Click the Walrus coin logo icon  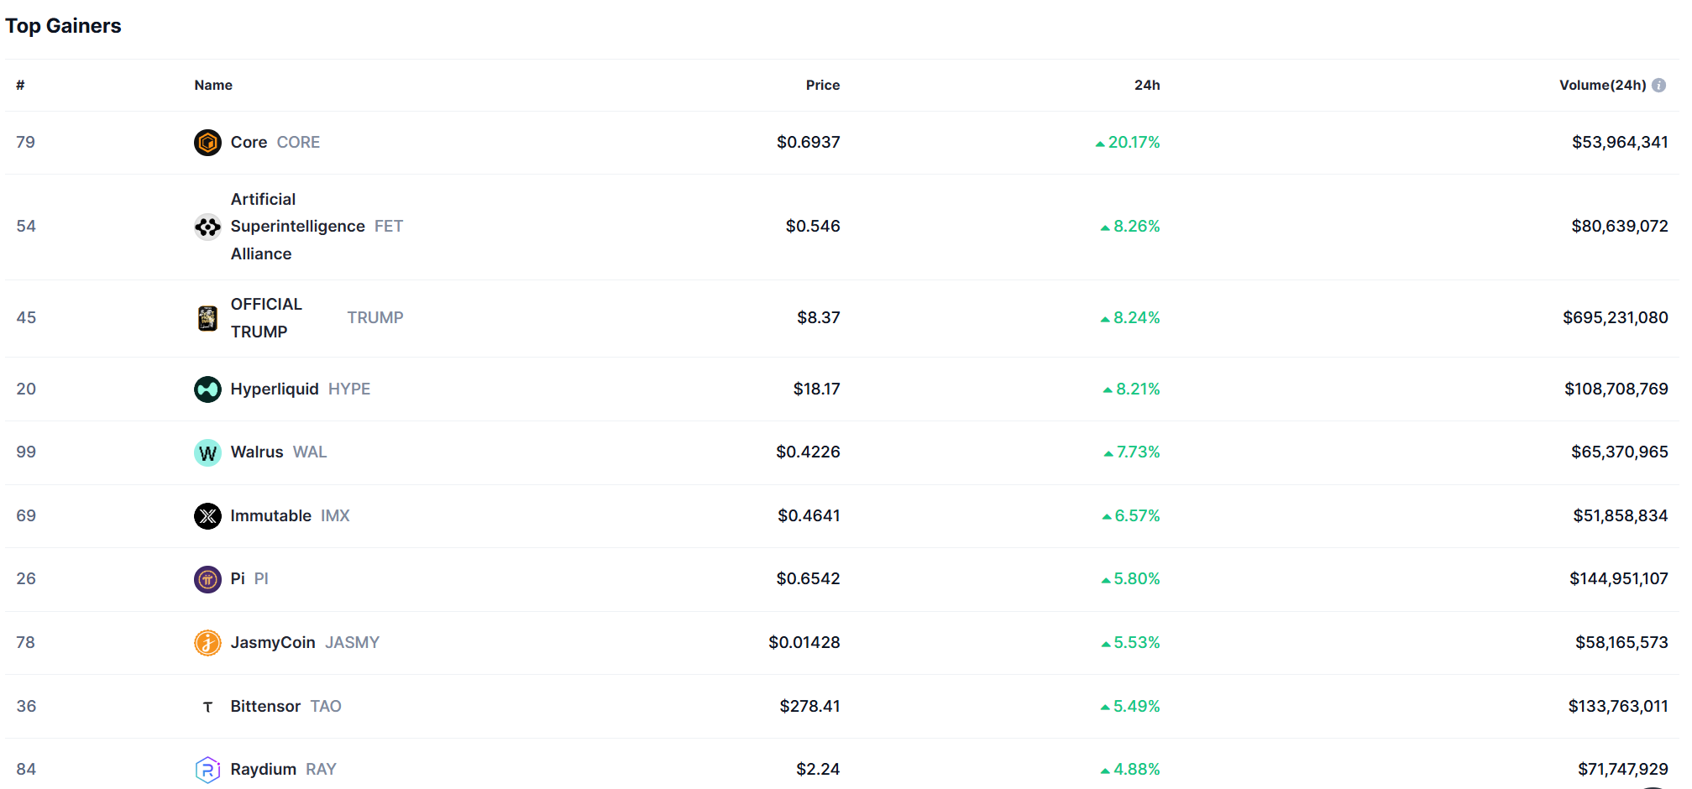[x=207, y=452]
